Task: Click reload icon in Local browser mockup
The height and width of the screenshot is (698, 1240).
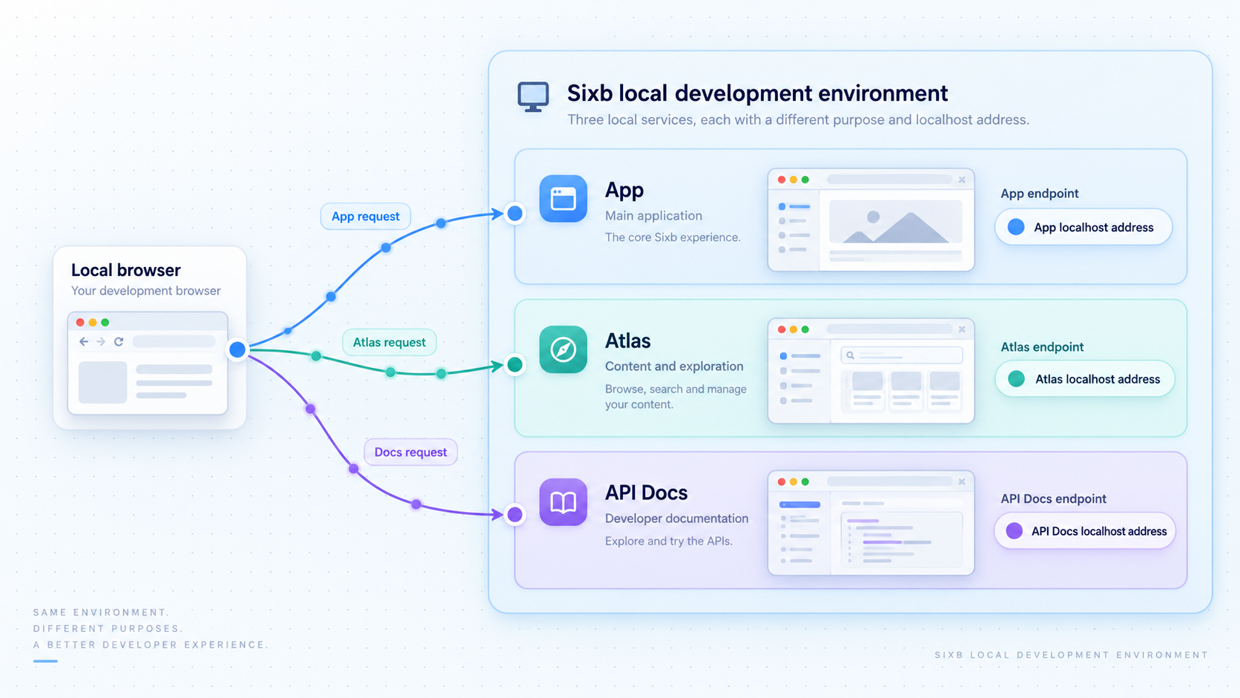Action: 119,341
